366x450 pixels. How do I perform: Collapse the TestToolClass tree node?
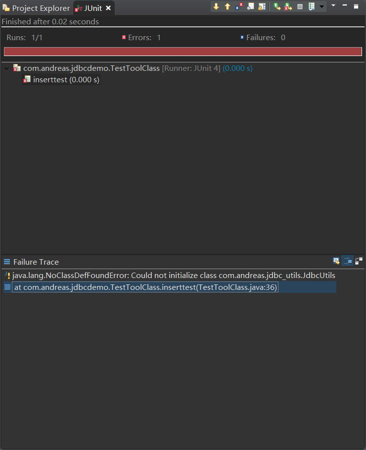click(x=7, y=68)
